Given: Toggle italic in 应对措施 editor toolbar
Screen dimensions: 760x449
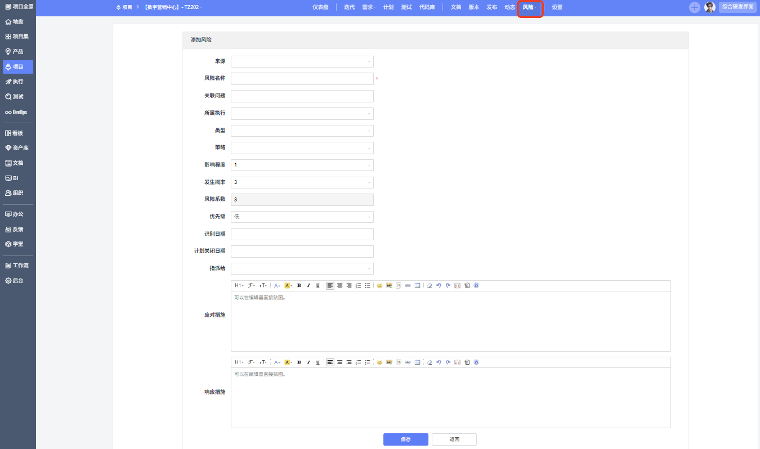Looking at the screenshot, I should pyautogui.click(x=309, y=285).
